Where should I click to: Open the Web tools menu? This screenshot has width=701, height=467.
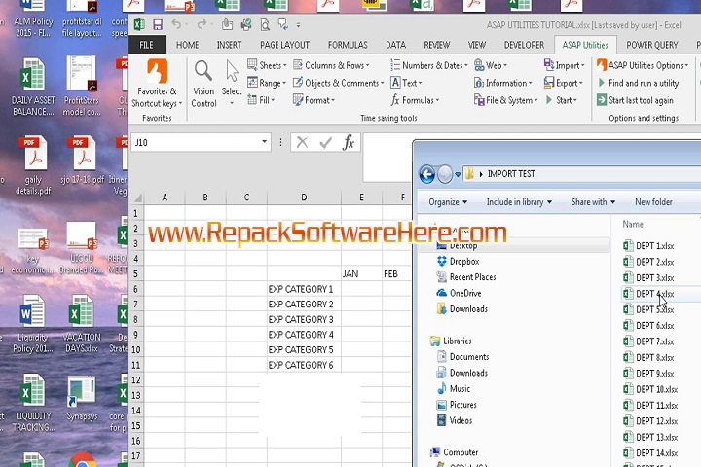(x=491, y=65)
